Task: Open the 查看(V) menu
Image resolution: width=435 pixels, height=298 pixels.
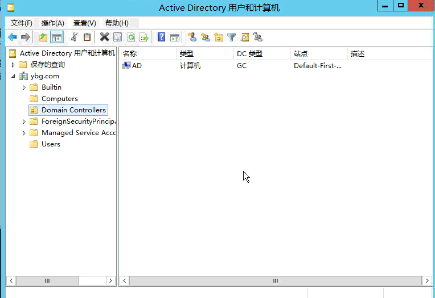Action: click(x=84, y=23)
